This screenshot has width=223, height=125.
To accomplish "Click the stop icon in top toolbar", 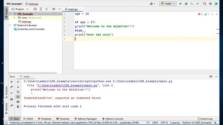I will pyautogui.click(x=198, y=4).
